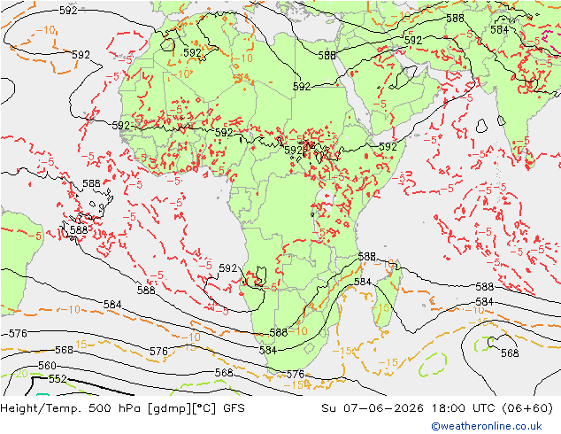Click the 'GFS' model name text

[234, 408]
